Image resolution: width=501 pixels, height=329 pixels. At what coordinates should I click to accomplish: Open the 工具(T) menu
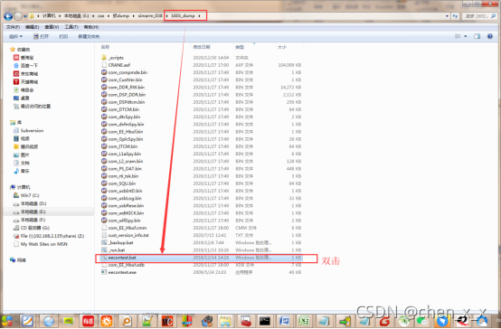(71, 27)
